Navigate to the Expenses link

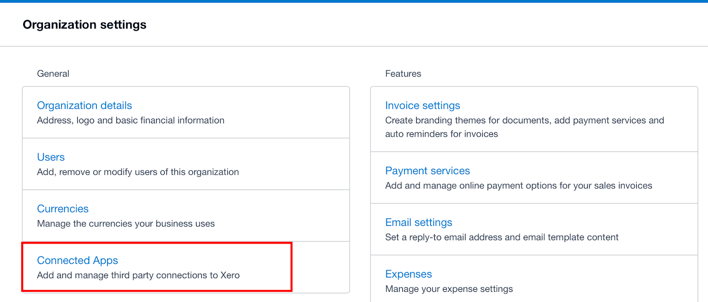[x=408, y=274]
